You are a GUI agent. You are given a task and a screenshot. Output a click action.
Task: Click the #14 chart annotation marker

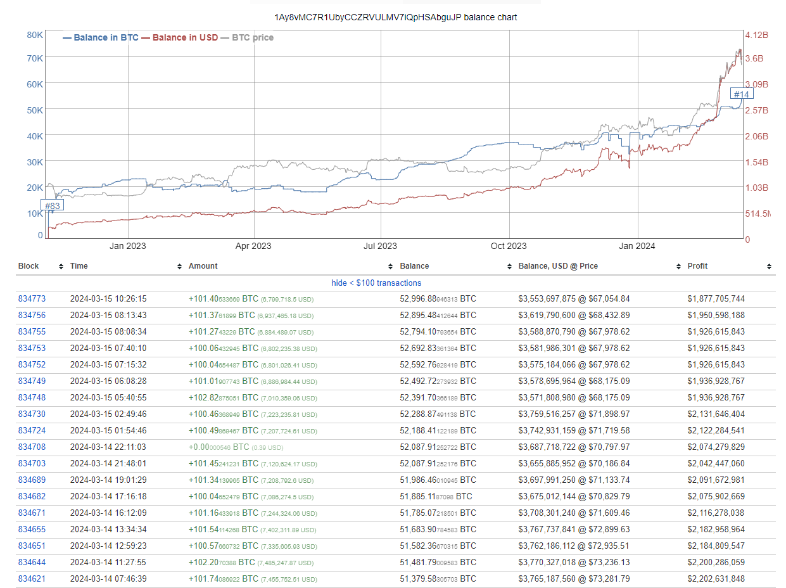click(742, 94)
